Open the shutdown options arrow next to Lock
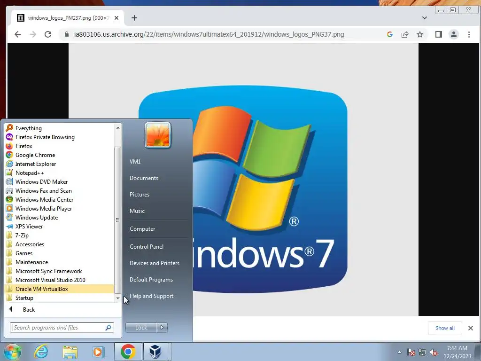The height and width of the screenshot is (361, 481). 162,328
